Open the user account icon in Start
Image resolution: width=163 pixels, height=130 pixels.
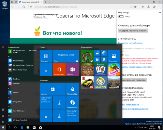point(3,110)
